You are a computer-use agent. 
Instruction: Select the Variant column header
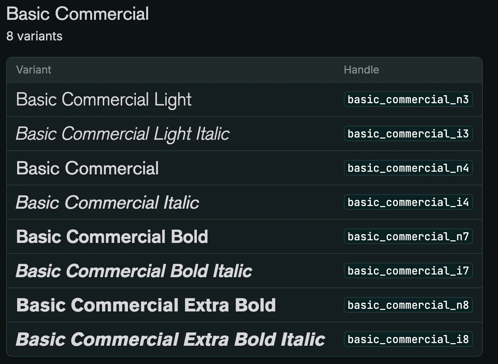(34, 70)
